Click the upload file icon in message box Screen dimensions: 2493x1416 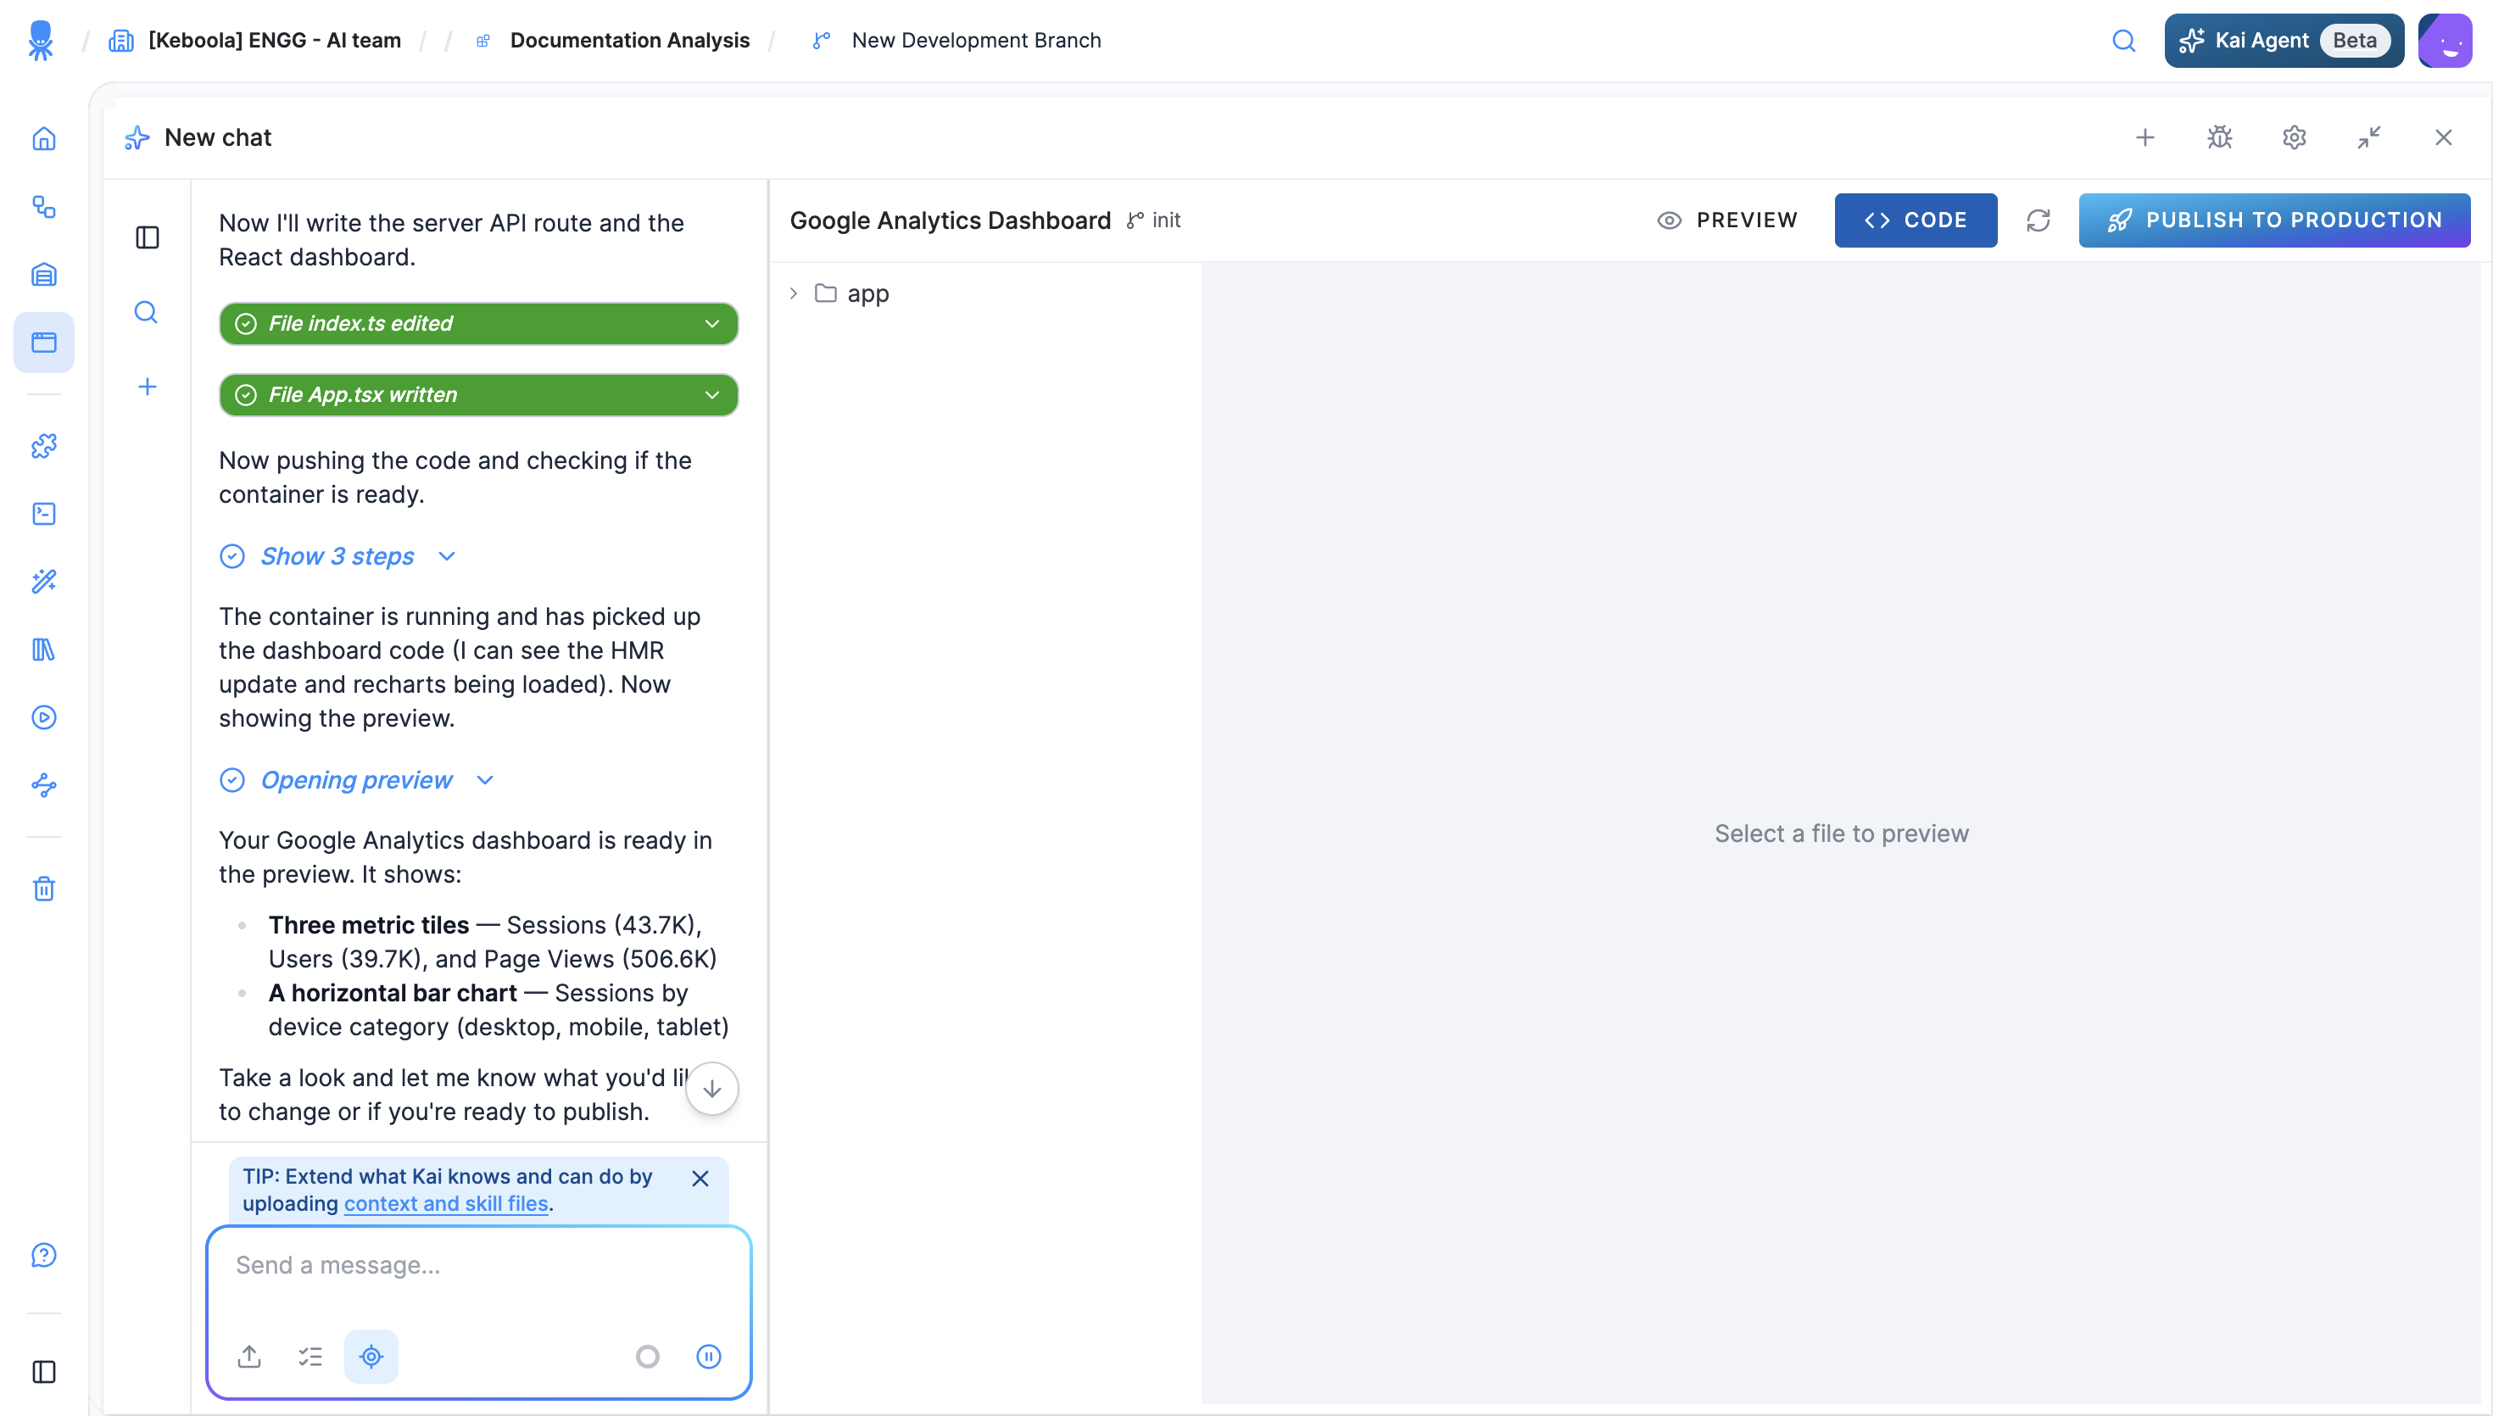click(250, 1357)
